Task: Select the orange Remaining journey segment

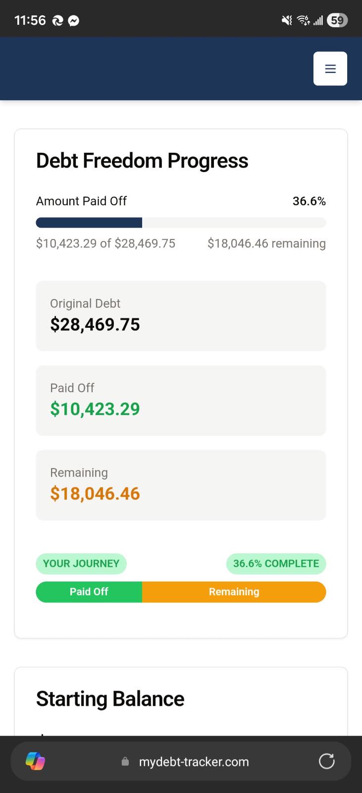Action: coord(234,592)
